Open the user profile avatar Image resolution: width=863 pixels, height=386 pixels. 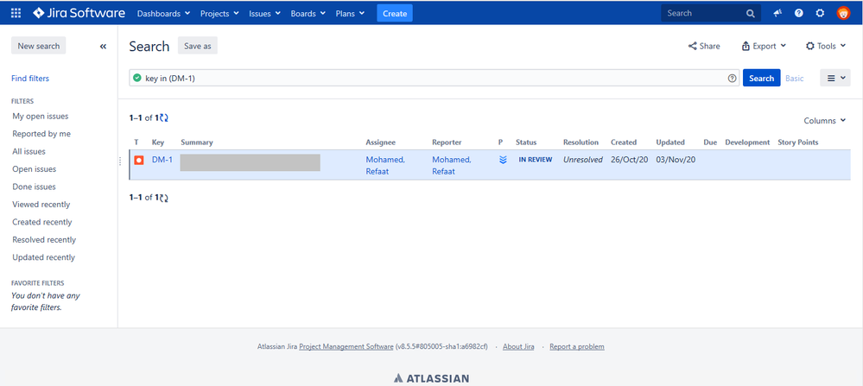pyautogui.click(x=843, y=13)
